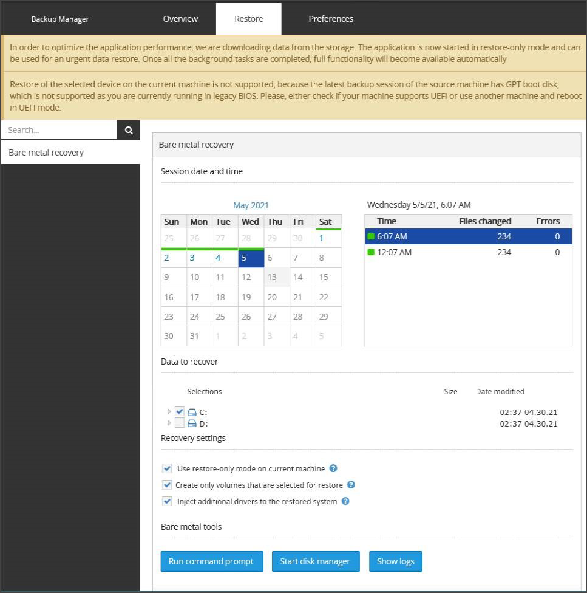This screenshot has height=593, width=587.
Task: Uncheck the C: drive checkbox
Action: pyautogui.click(x=180, y=412)
